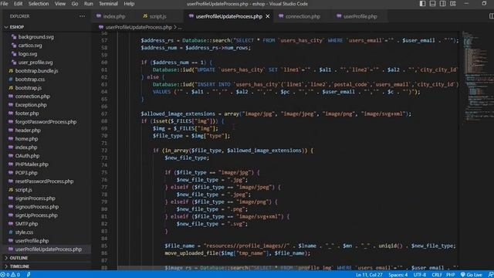
Task: Open the Run menu
Action: tap(88, 4)
